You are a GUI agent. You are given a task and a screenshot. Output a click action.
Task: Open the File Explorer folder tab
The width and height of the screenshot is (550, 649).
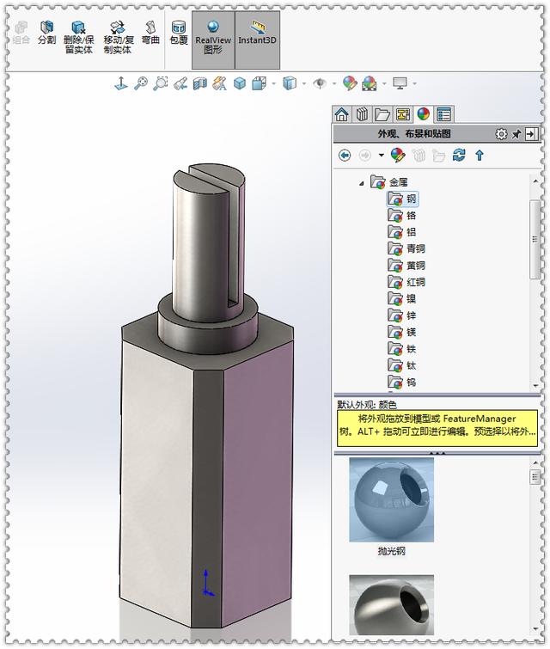(x=382, y=113)
